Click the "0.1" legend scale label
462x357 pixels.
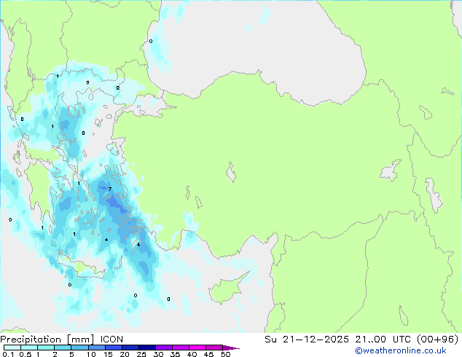[8, 354]
